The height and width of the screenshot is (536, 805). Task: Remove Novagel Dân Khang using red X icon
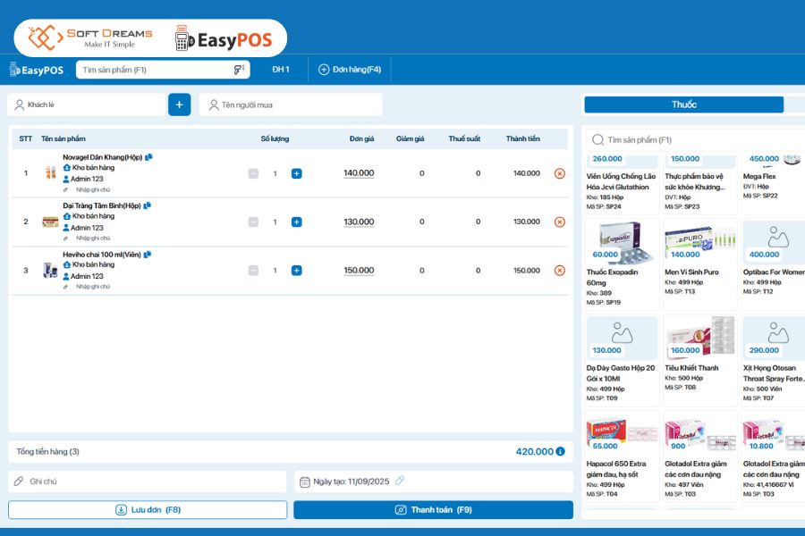pos(562,172)
